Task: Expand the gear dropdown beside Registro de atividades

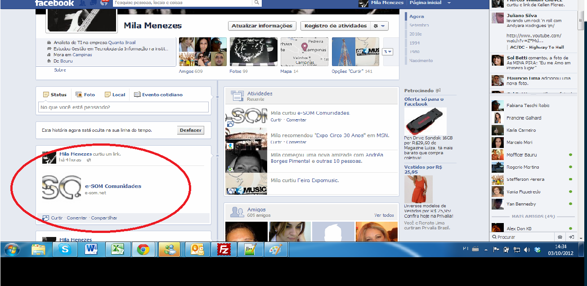Action: click(x=379, y=26)
